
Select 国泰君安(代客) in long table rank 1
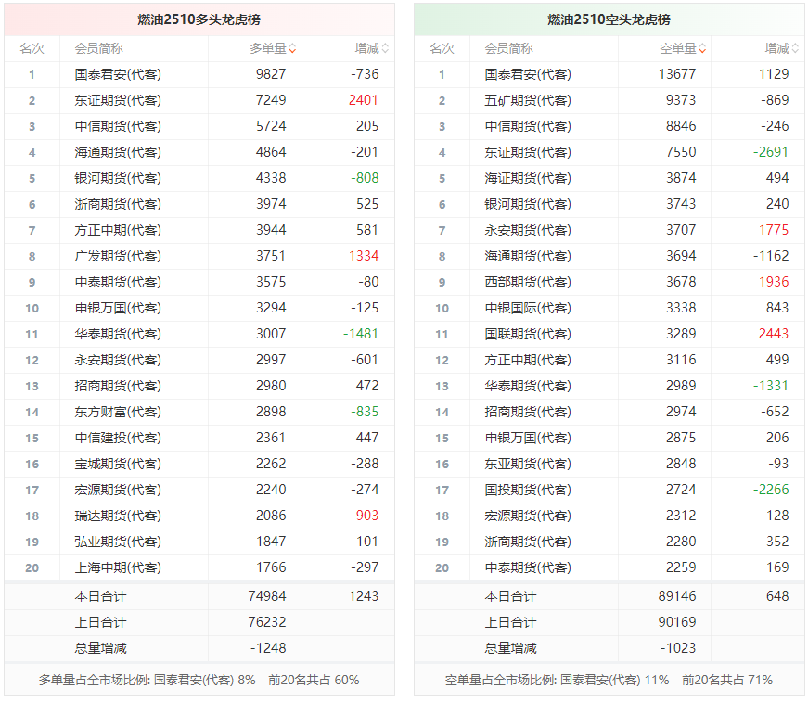click(118, 75)
